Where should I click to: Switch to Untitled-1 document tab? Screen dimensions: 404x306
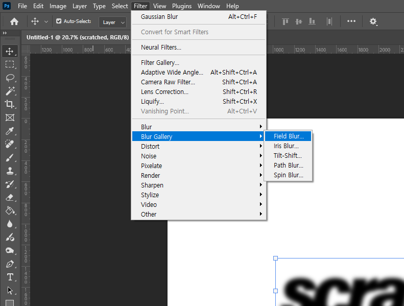point(78,37)
